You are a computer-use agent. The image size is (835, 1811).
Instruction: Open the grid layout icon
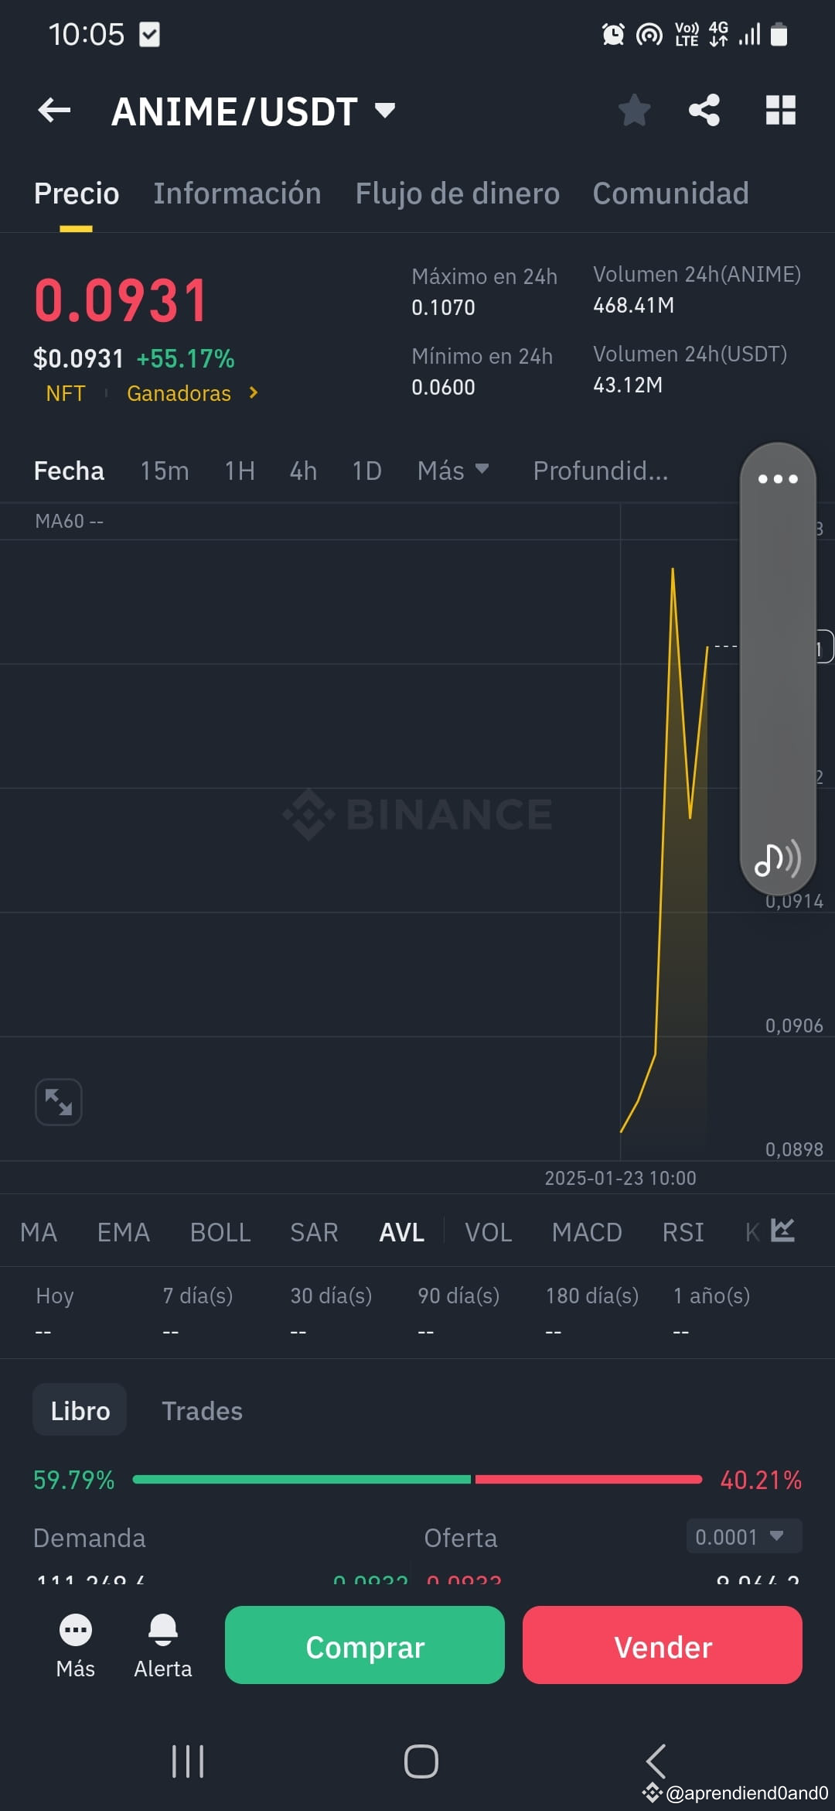pos(780,110)
